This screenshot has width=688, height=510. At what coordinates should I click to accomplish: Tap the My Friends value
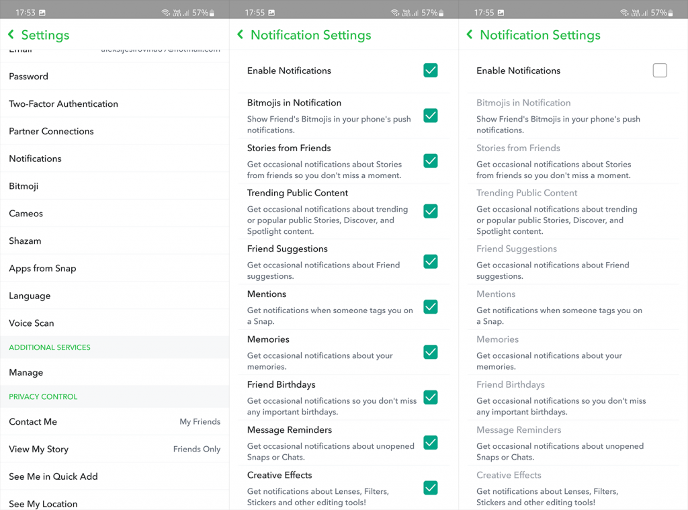coord(200,422)
